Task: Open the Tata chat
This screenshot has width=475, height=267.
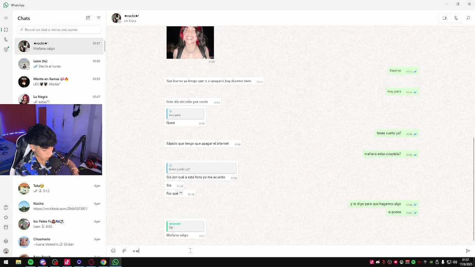Action: (59, 188)
